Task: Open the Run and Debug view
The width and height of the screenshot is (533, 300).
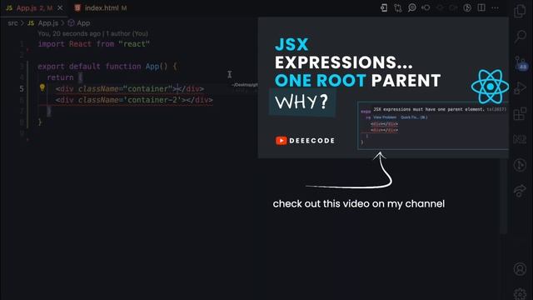Action: pos(520,88)
